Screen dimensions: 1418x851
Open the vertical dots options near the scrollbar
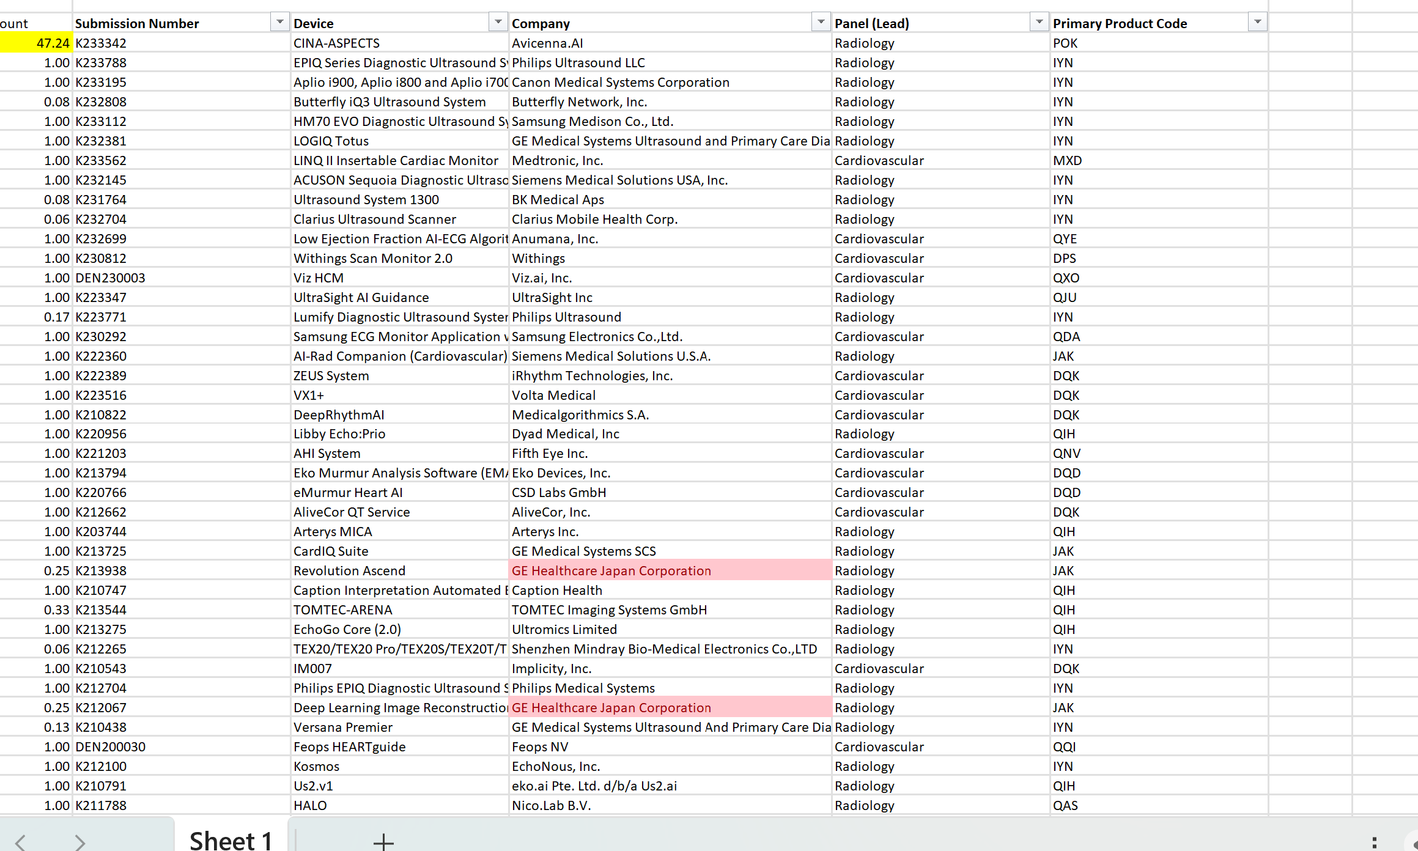pyautogui.click(x=1374, y=842)
